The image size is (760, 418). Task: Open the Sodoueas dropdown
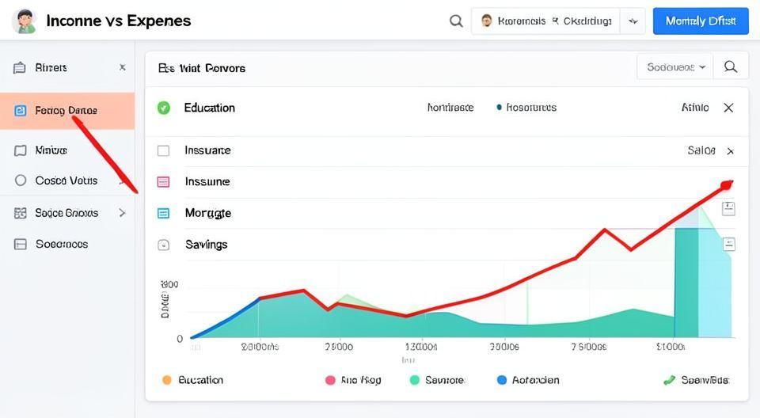tap(675, 67)
